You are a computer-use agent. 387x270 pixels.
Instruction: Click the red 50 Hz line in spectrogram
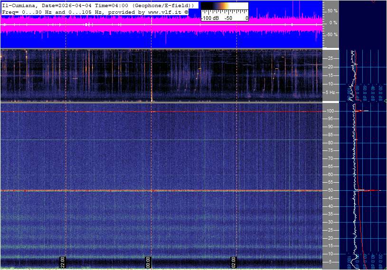click(x=161, y=191)
